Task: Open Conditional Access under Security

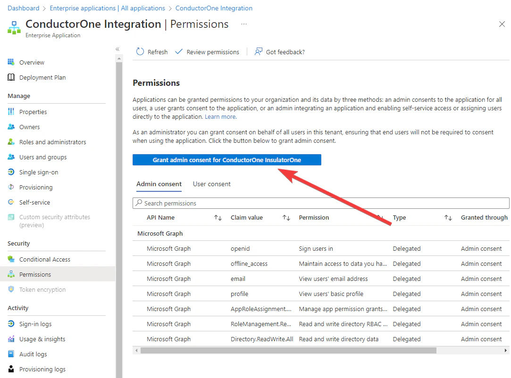Action: pos(44,259)
